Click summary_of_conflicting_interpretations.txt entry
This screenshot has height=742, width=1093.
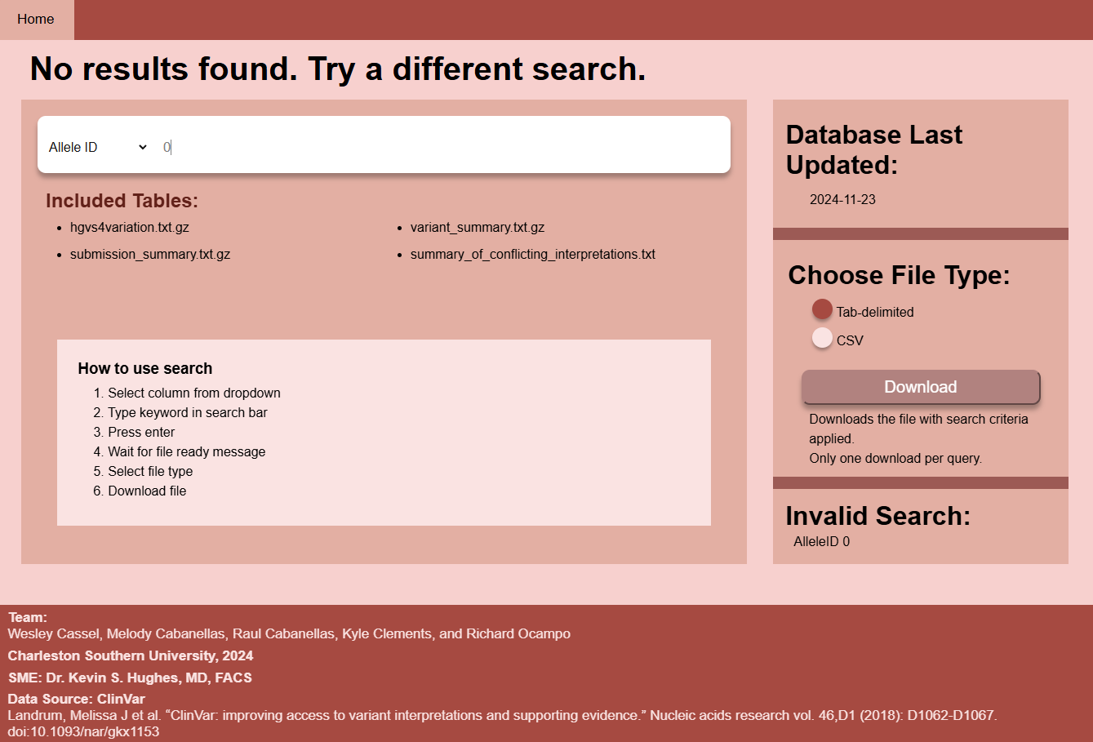533,254
